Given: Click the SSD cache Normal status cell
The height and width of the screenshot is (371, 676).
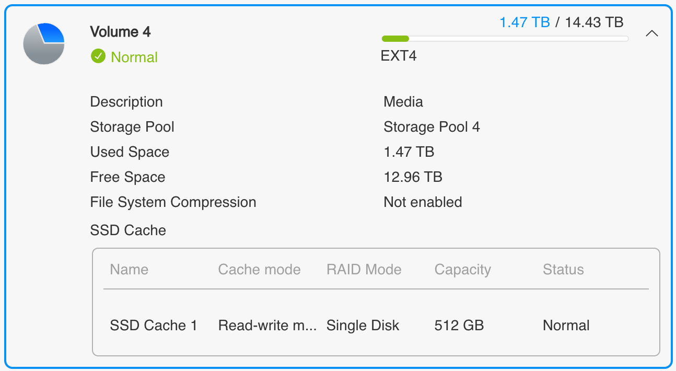Looking at the screenshot, I should pyautogui.click(x=566, y=326).
